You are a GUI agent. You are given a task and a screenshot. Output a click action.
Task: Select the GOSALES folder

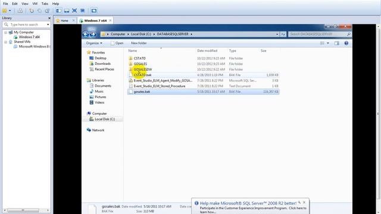pyautogui.click(x=140, y=64)
